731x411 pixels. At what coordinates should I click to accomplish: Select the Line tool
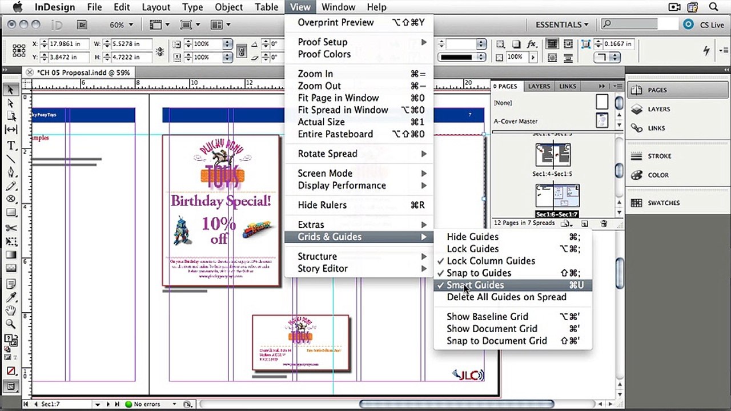click(x=11, y=159)
